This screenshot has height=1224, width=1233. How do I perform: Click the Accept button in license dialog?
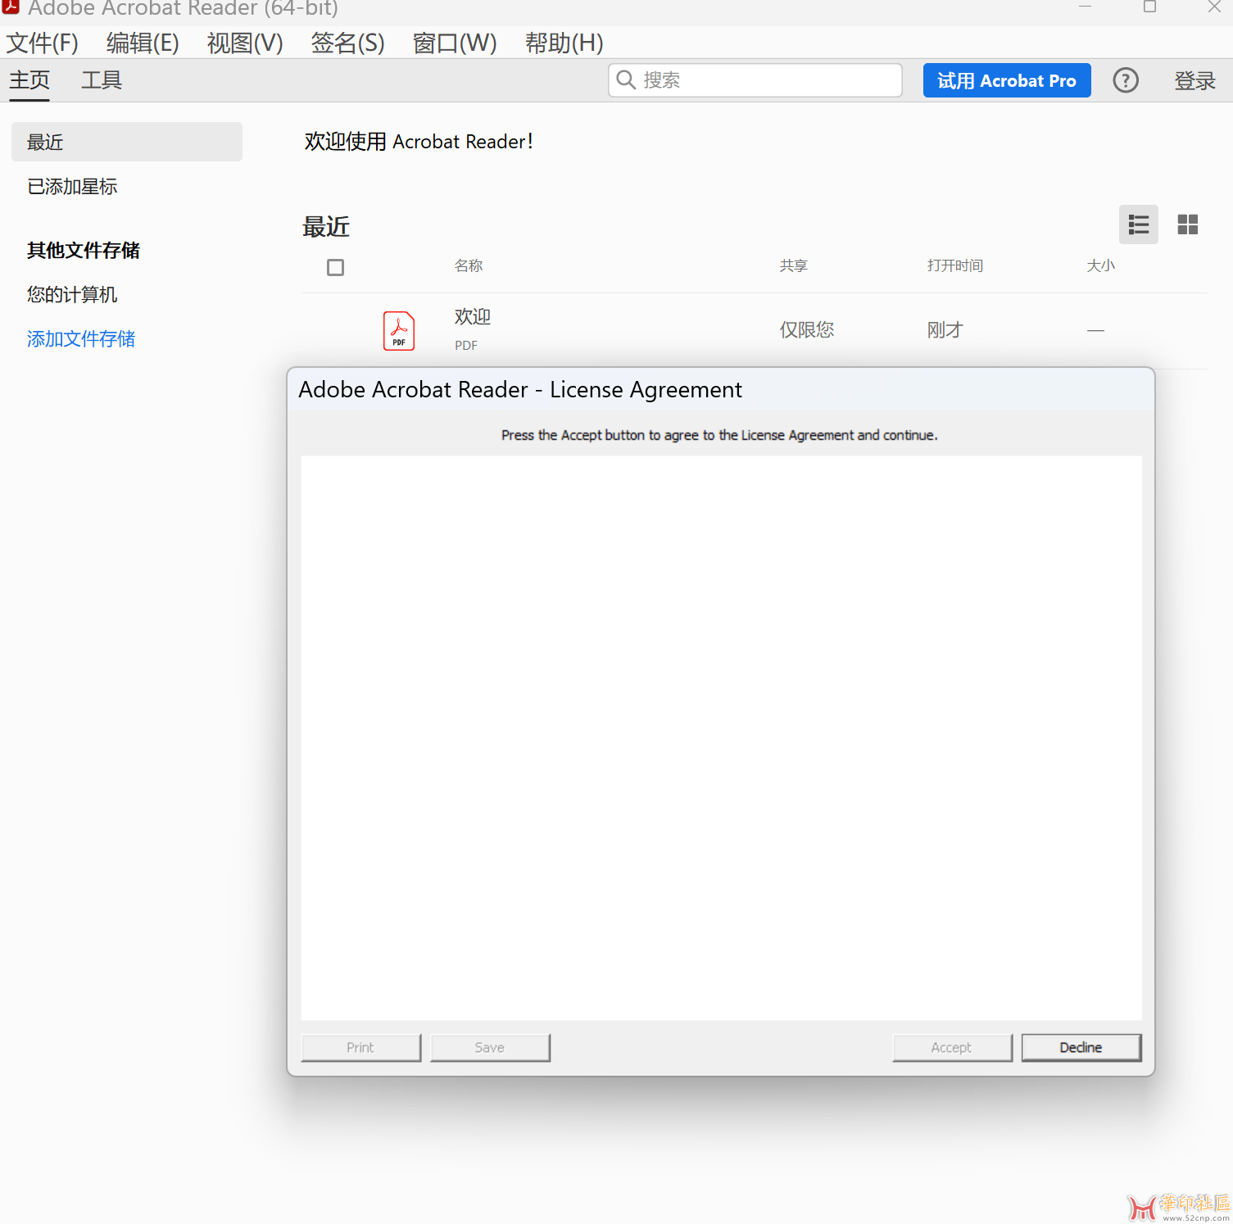point(952,1048)
